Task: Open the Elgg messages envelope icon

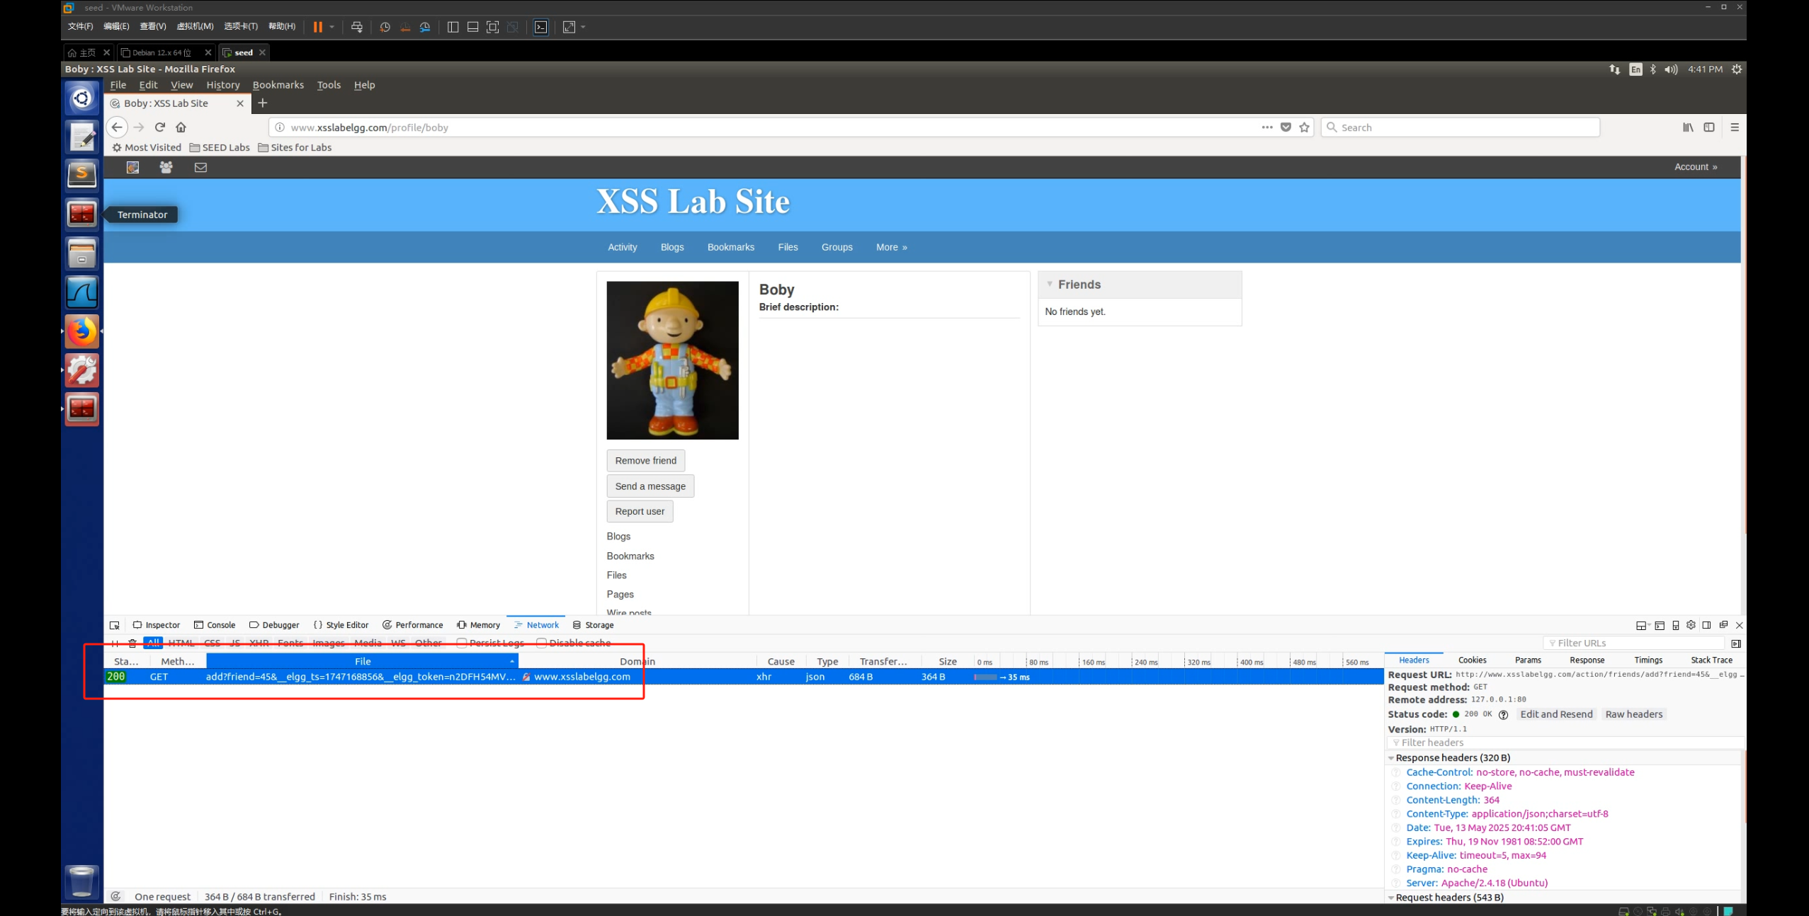Action: pyautogui.click(x=200, y=167)
